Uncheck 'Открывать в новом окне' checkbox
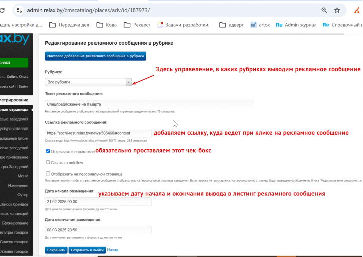This screenshot has width=363, height=257. 48,151
